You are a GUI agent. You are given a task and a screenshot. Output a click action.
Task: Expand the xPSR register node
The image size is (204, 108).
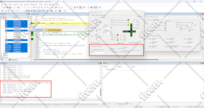coord(4,51)
